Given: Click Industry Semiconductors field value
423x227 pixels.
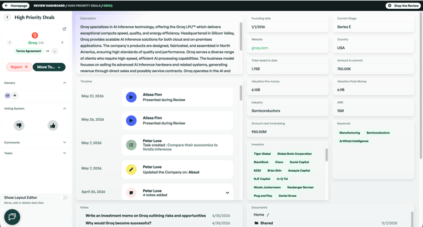Looking at the screenshot, I should [x=266, y=111].
